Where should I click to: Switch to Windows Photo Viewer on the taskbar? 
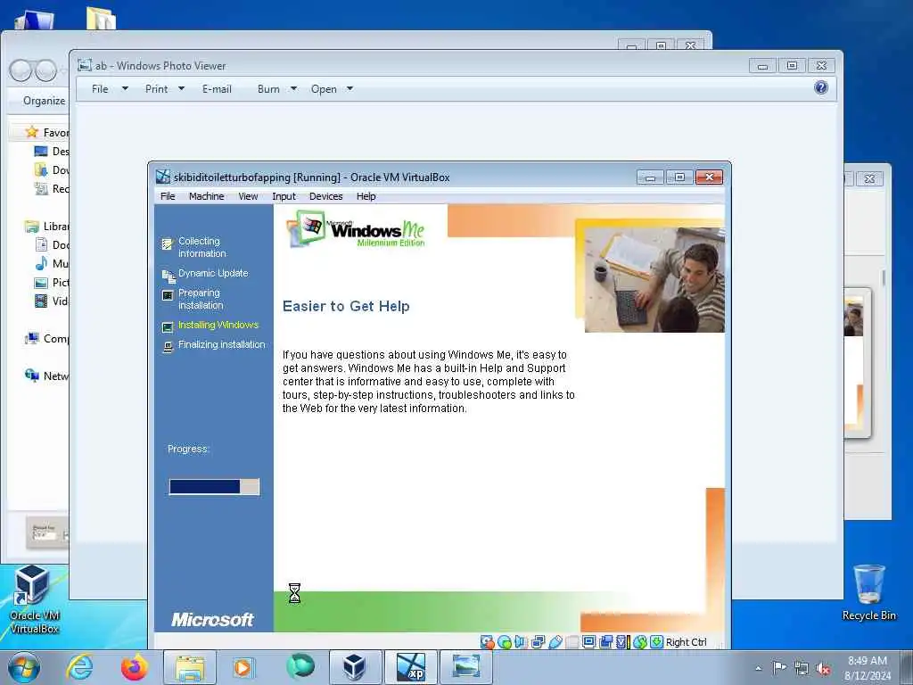tap(465, 667)
